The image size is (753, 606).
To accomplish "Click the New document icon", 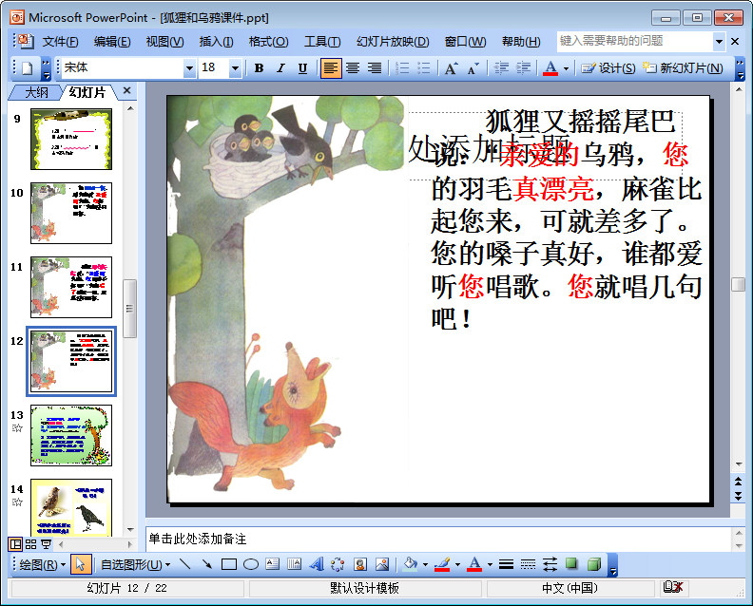I will [x=28, y=68].
